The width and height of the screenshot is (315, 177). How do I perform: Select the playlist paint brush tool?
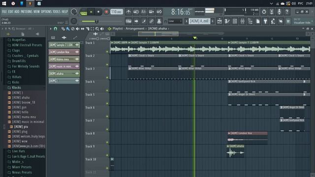[68, 29]
